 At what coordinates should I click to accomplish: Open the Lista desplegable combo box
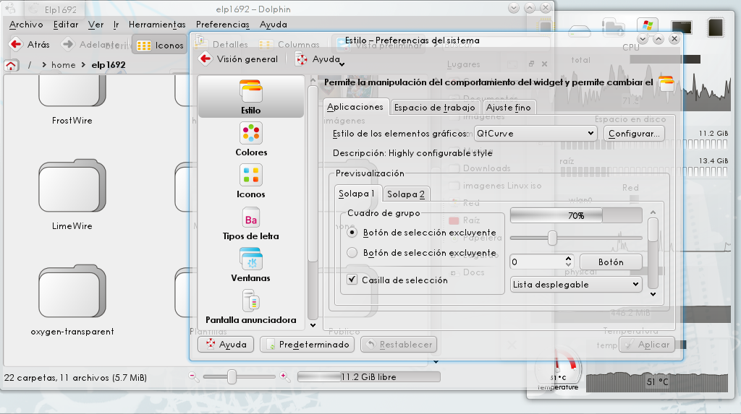576,285
